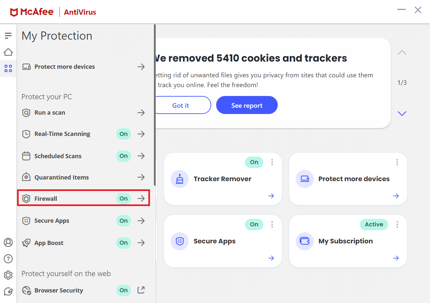Click the My Subscription wallet icon
Image resolution: width=430 pixels, height=303 pixels.
pyautogui.click(x=305, y=241)
